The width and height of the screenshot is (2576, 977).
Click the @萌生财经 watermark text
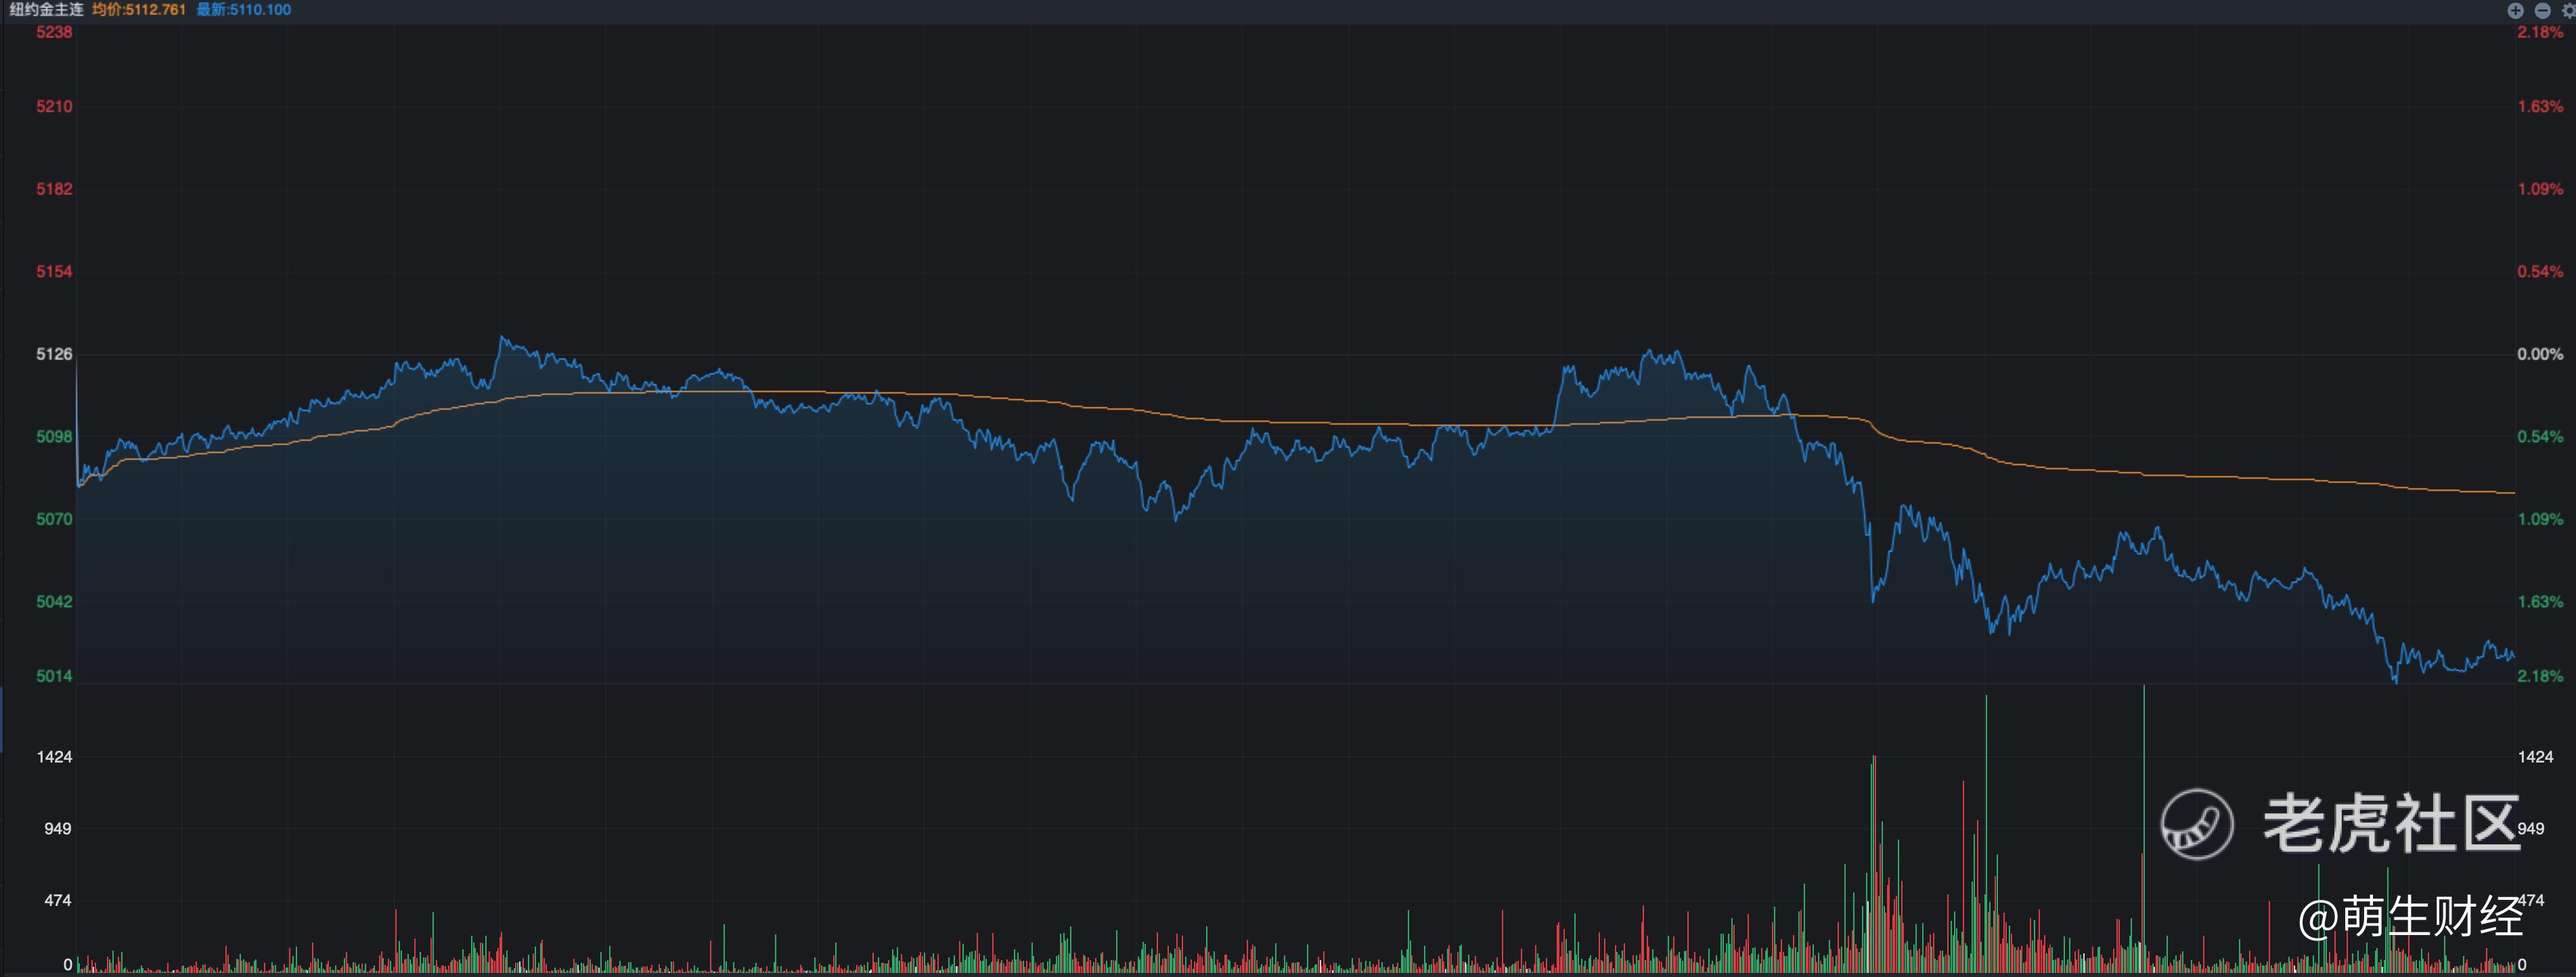tap(2410, 916)
